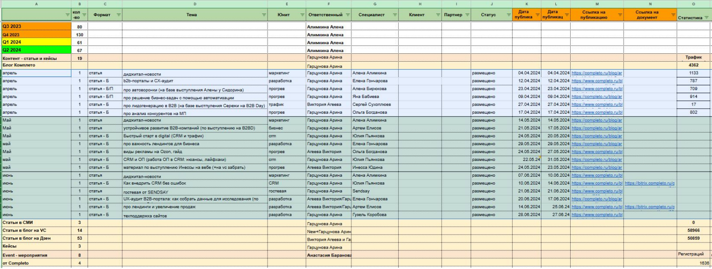Screen dimensions: 712x269
Task: Select the 'Q4 2023' cell
Action: pyautogui.click(x=36, y=34)
